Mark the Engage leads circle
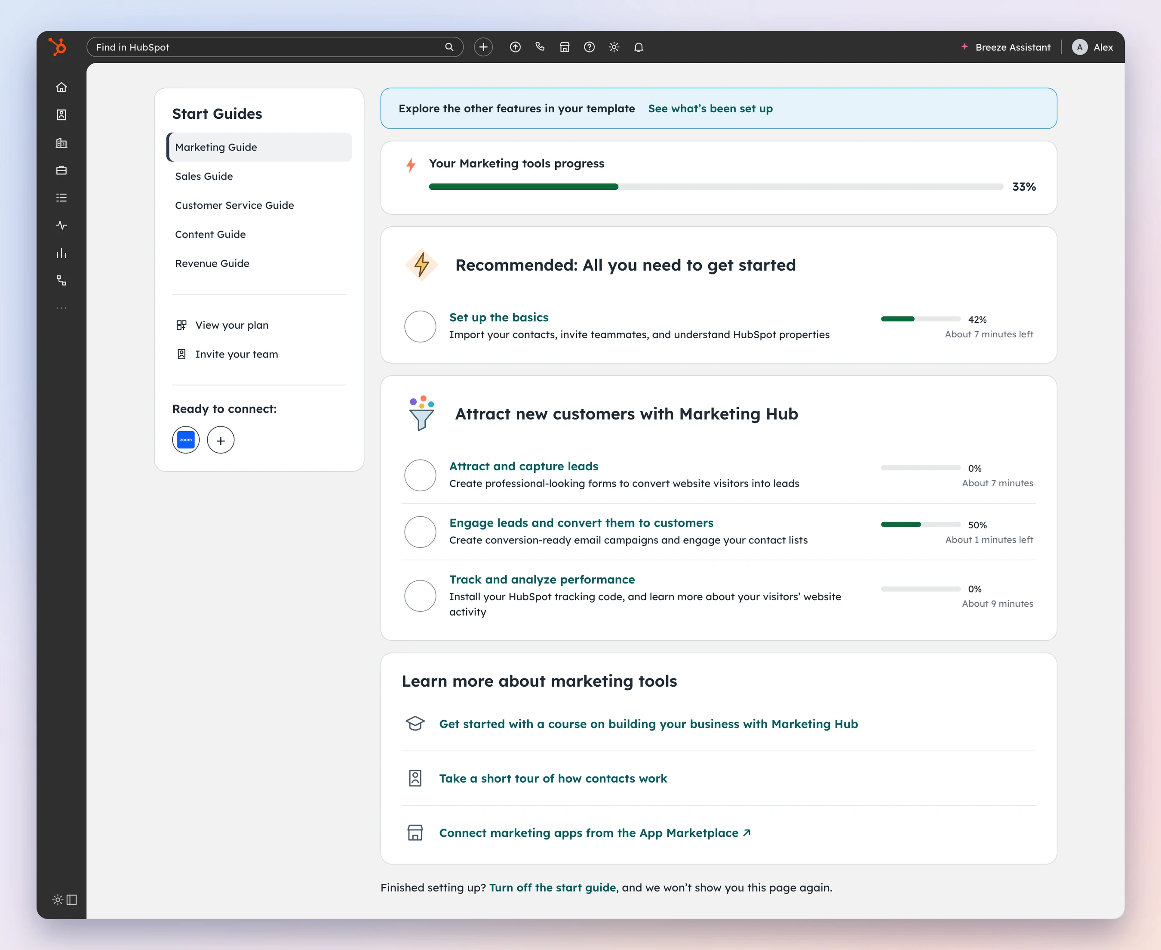The width and height of the screenshot is (1161, 950). tap(420, 531)
